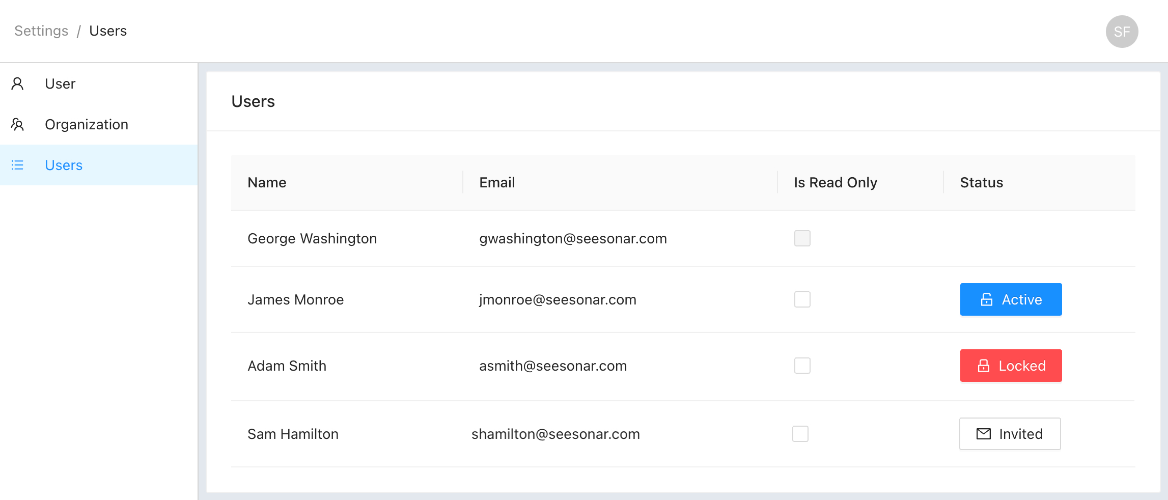Select the Users menu item

pyautogui.click(x=99, y=165)
